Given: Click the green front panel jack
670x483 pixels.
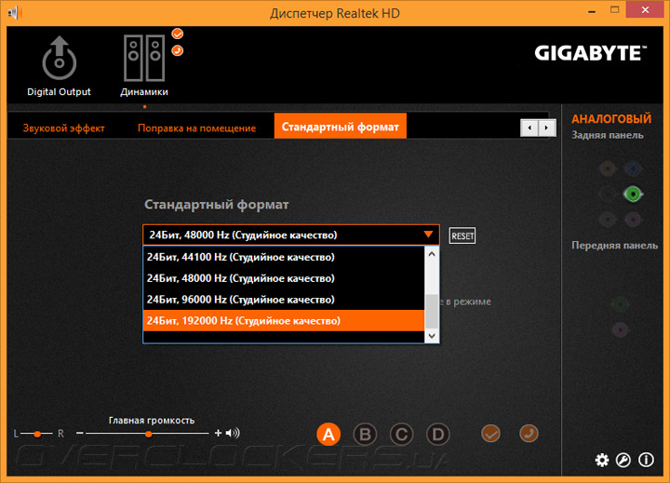Looking at the screenshot, I should point(620,304).
